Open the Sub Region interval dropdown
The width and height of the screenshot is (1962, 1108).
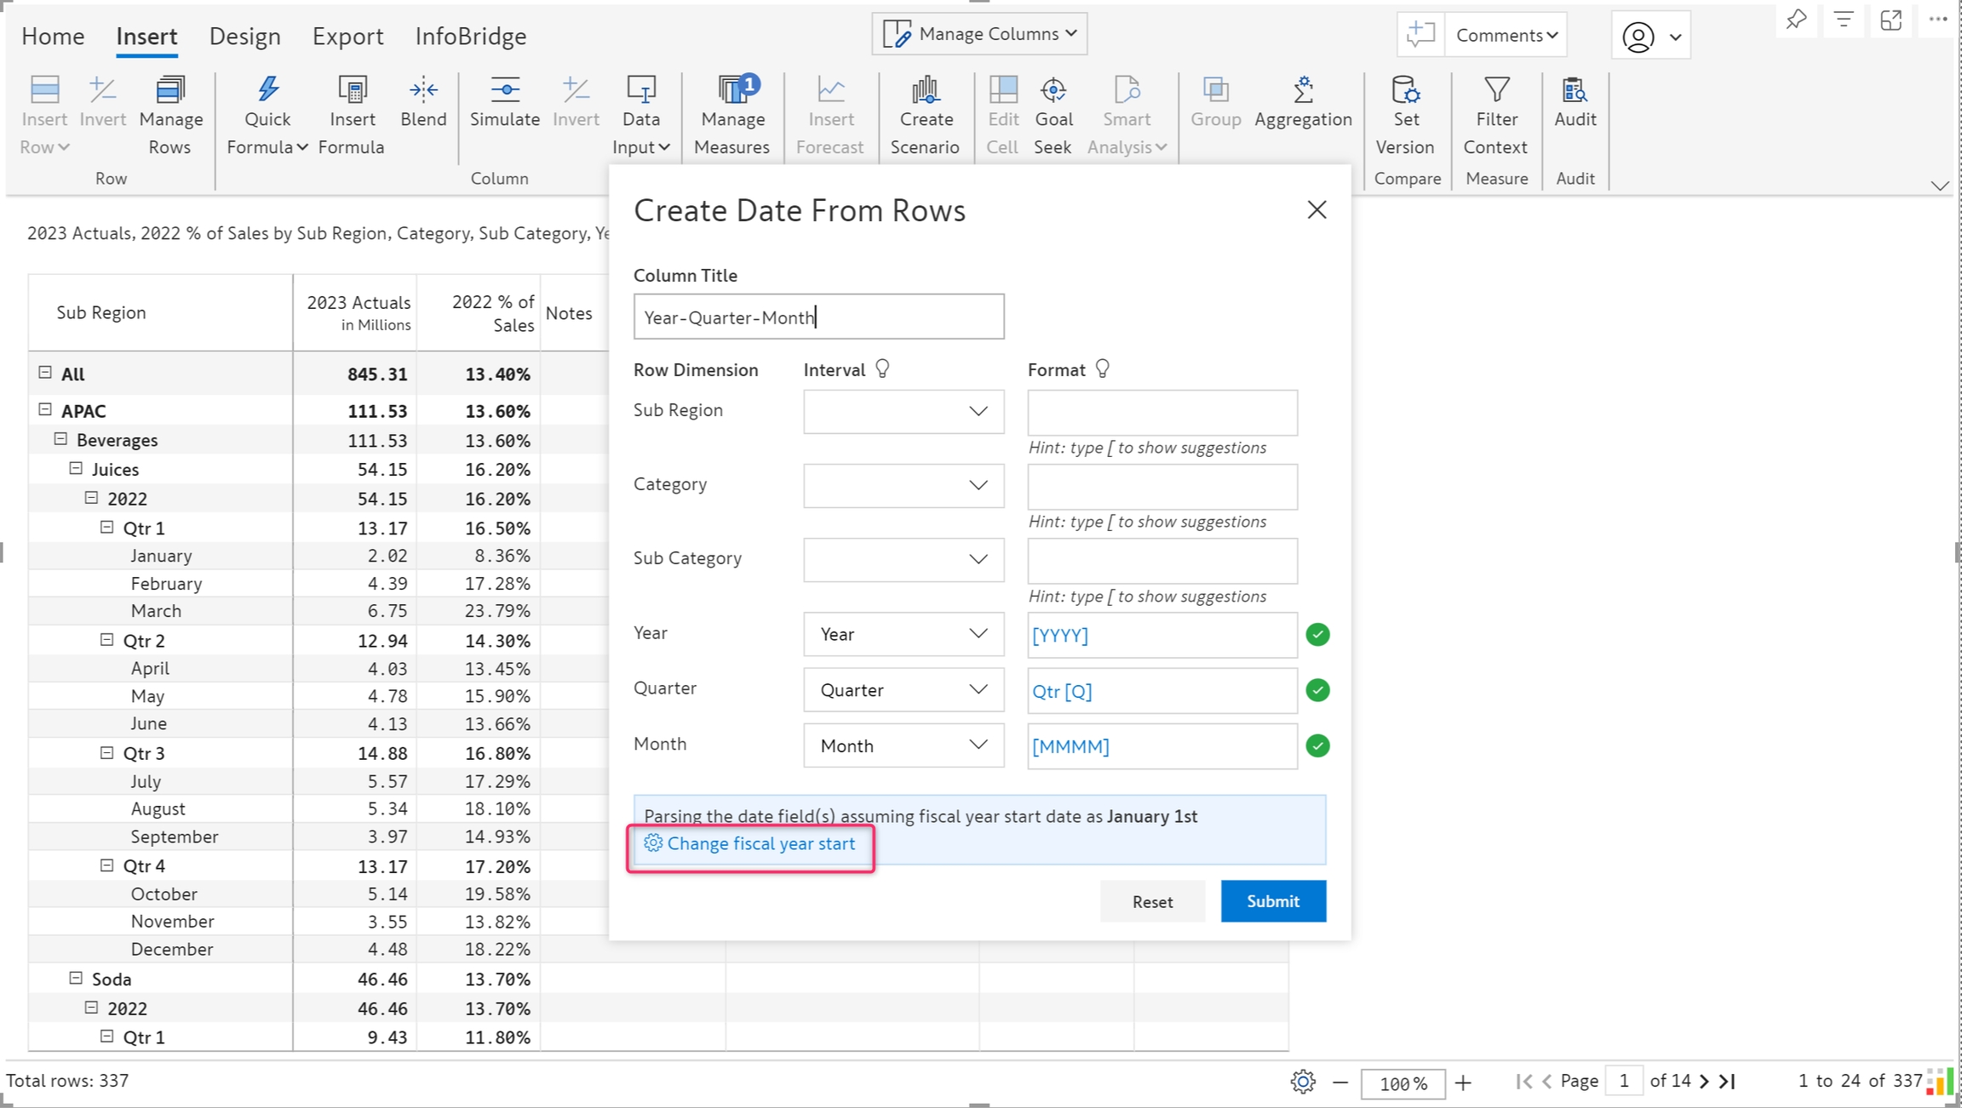tap(903, 412)
